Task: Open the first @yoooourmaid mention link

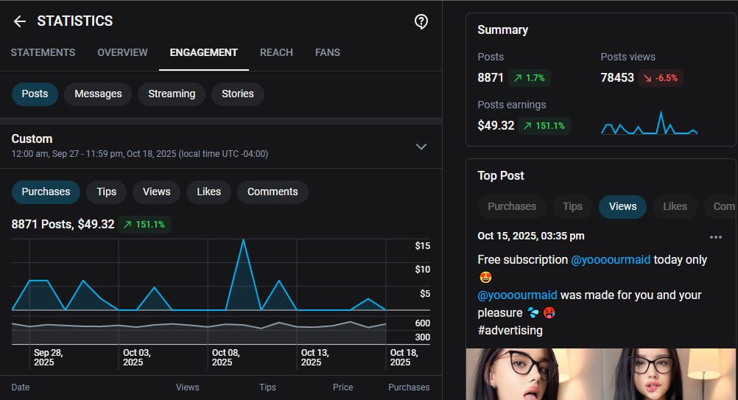Action: [x=610, y=260]
